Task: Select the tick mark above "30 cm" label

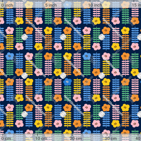Action: coord(107,135)
